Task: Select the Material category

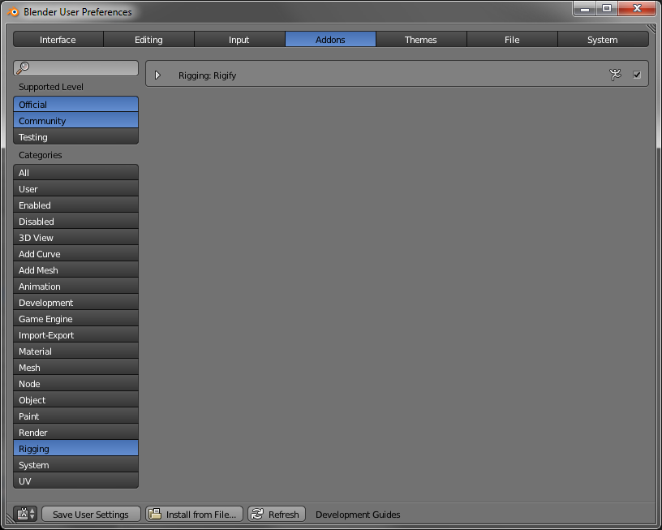Action: (76, 351)
